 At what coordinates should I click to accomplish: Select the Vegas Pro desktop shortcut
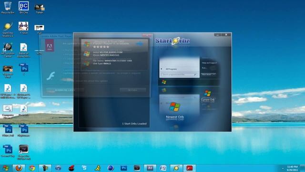[x=24, y=152]
